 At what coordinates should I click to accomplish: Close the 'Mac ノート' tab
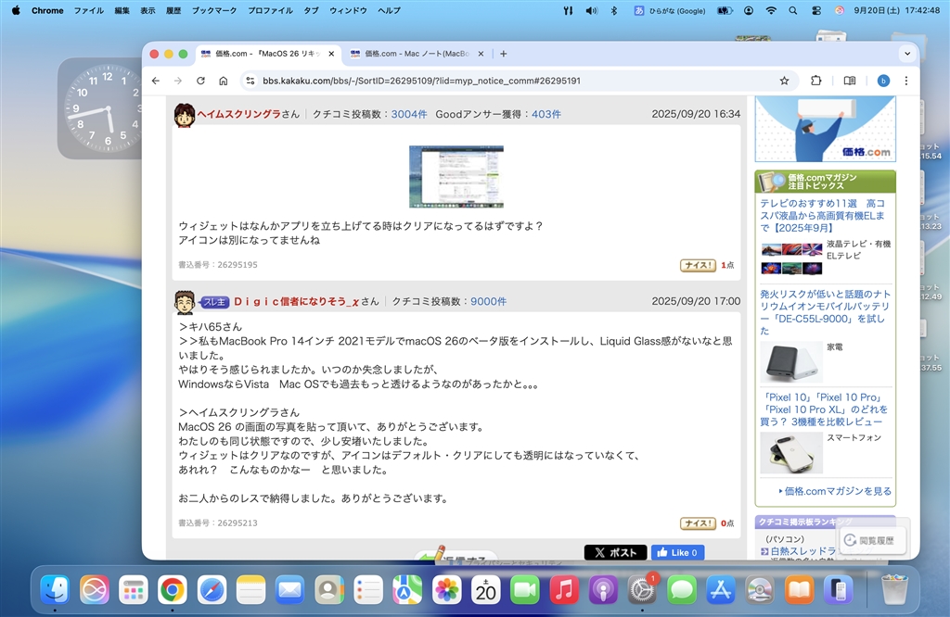(481, 54)
